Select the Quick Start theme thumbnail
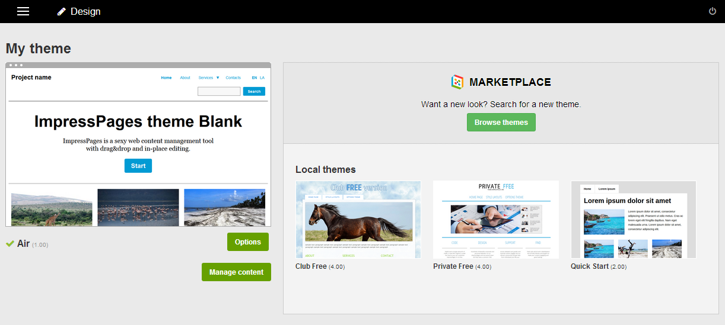This screenshot has height=325, width=725. (634, 220)
